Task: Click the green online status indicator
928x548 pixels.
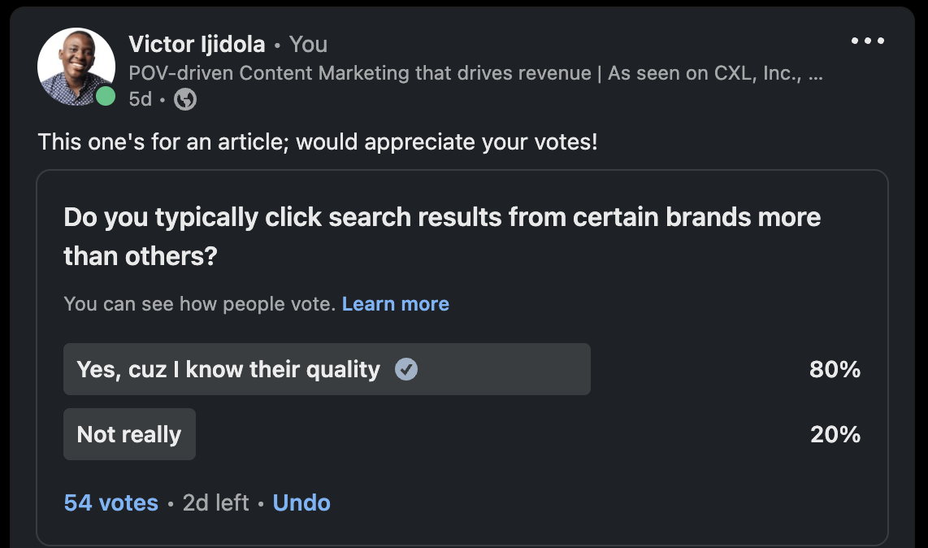Action: pos(106,95)
